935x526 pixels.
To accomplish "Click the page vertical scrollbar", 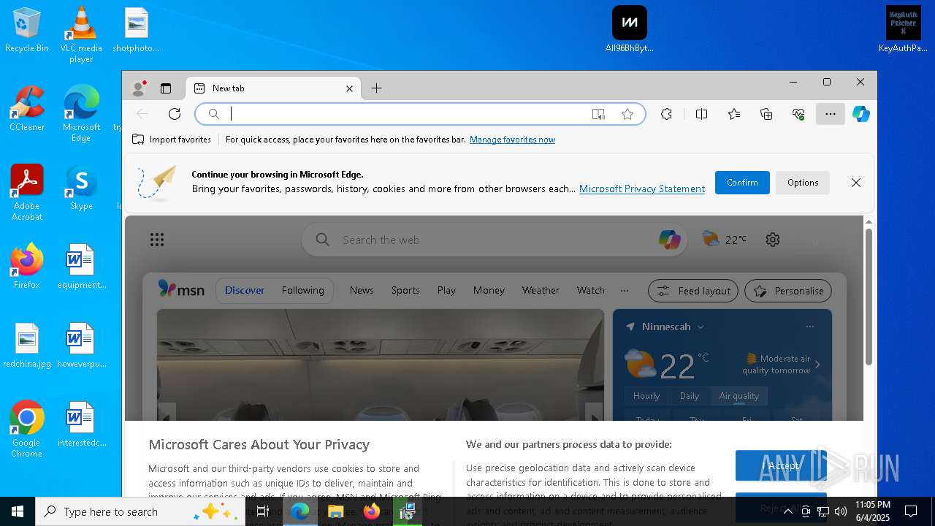I will 869,297.
